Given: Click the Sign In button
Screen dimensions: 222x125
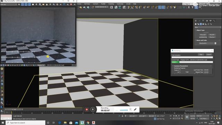Looking at the screenshot, I should pos(188,4).
